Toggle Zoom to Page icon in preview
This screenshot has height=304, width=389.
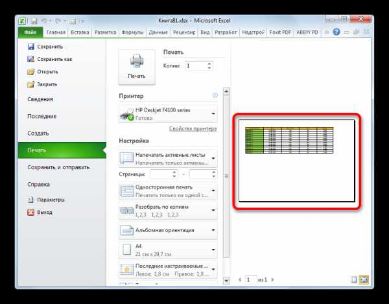tap(364, 280)
